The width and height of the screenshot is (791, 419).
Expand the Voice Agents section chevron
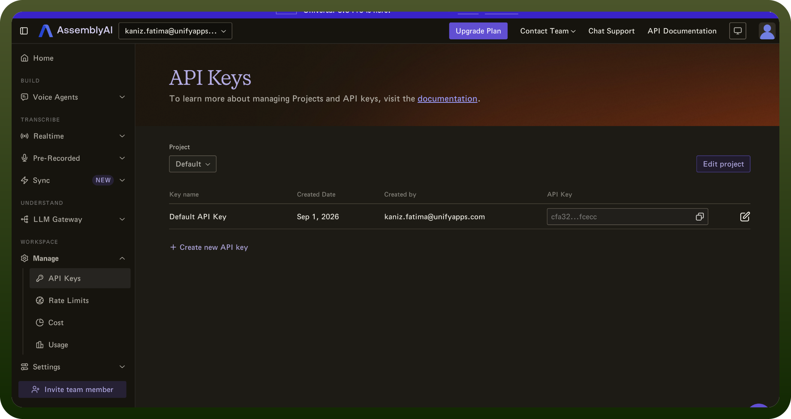[122, 97]
